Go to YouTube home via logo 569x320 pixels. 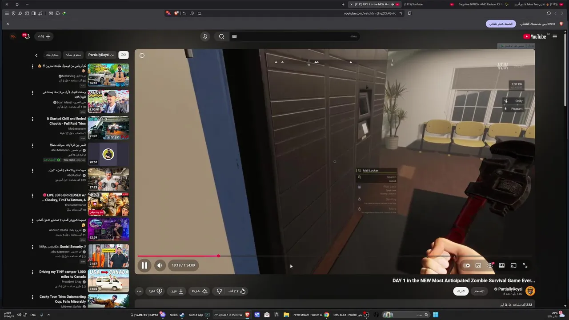point(535,36)
